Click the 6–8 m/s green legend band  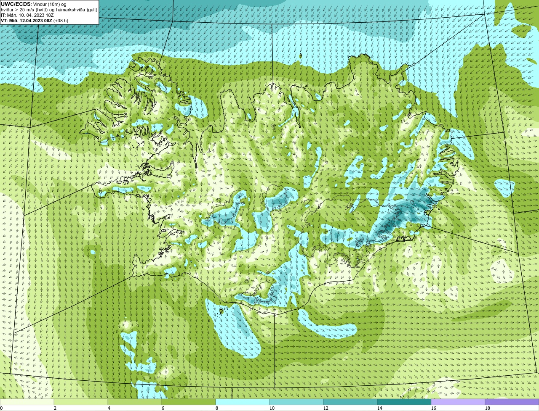click(x=189, y=402)
